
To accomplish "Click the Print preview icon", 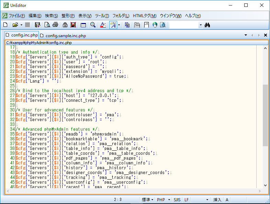I will click(x=47, y=25).
